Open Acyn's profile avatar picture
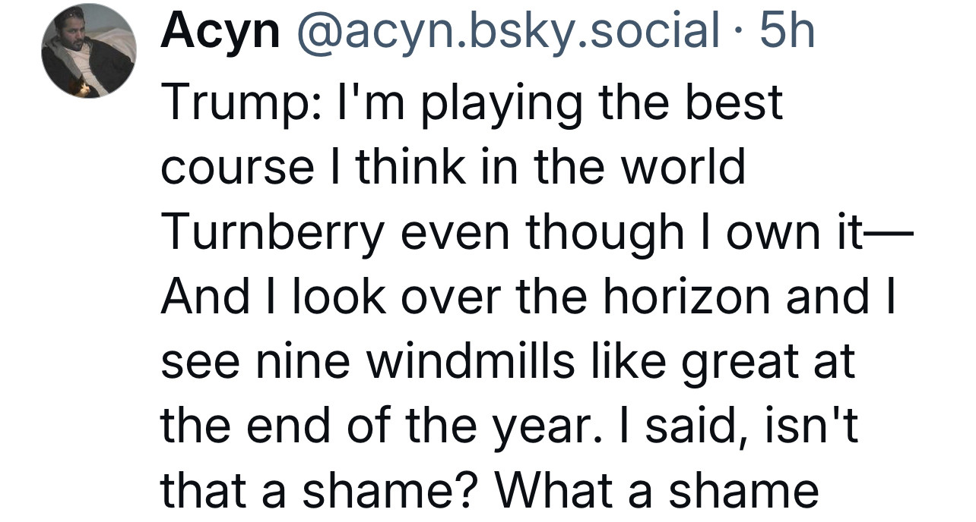Viewport: 976px width, 522px height. 87,52
